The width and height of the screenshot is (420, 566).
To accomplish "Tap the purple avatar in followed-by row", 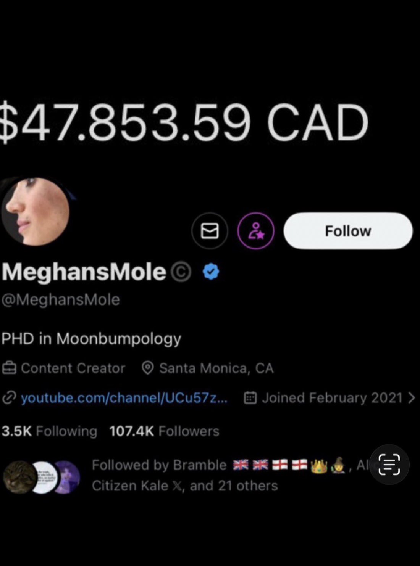I will (66, 477).
